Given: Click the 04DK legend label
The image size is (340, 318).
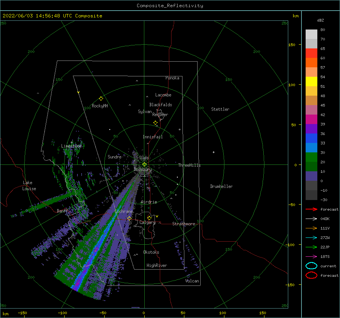Looking at the screenshot, I should 325,219.
